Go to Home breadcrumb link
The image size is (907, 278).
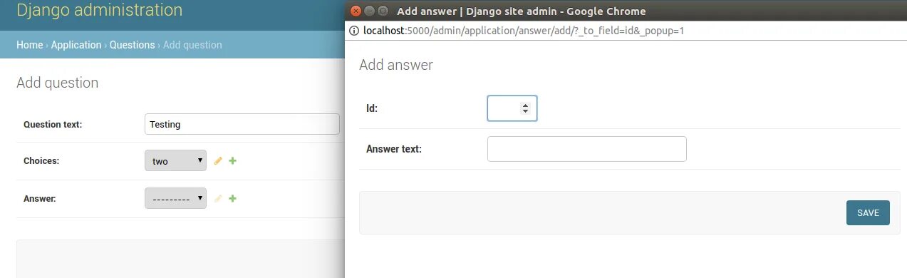pyautogui.click(x=30, y=45)
